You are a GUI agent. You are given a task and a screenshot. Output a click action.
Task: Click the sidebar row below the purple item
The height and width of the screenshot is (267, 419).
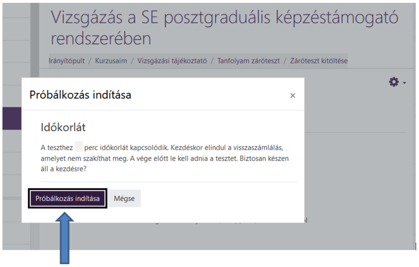12,141
